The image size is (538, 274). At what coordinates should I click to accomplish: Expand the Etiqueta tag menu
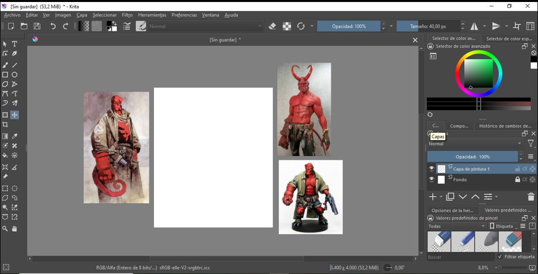pos(503,226)
